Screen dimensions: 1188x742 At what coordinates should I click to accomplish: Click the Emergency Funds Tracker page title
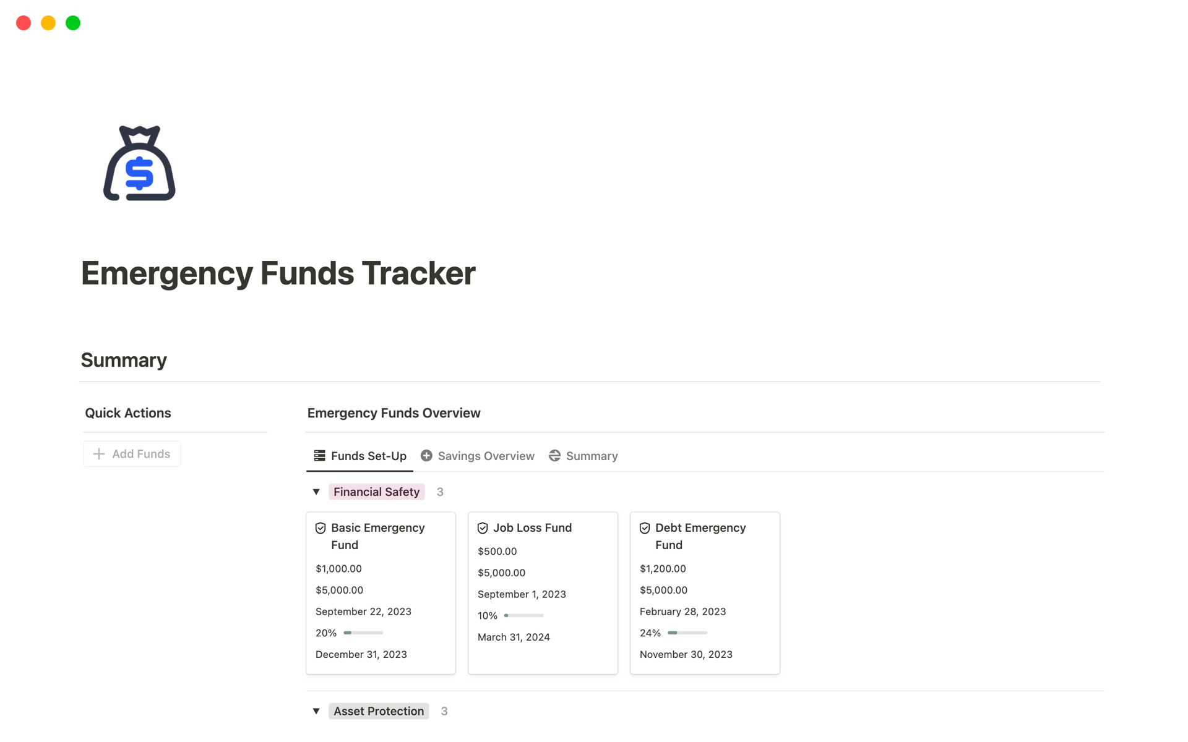tap(278, 273)
